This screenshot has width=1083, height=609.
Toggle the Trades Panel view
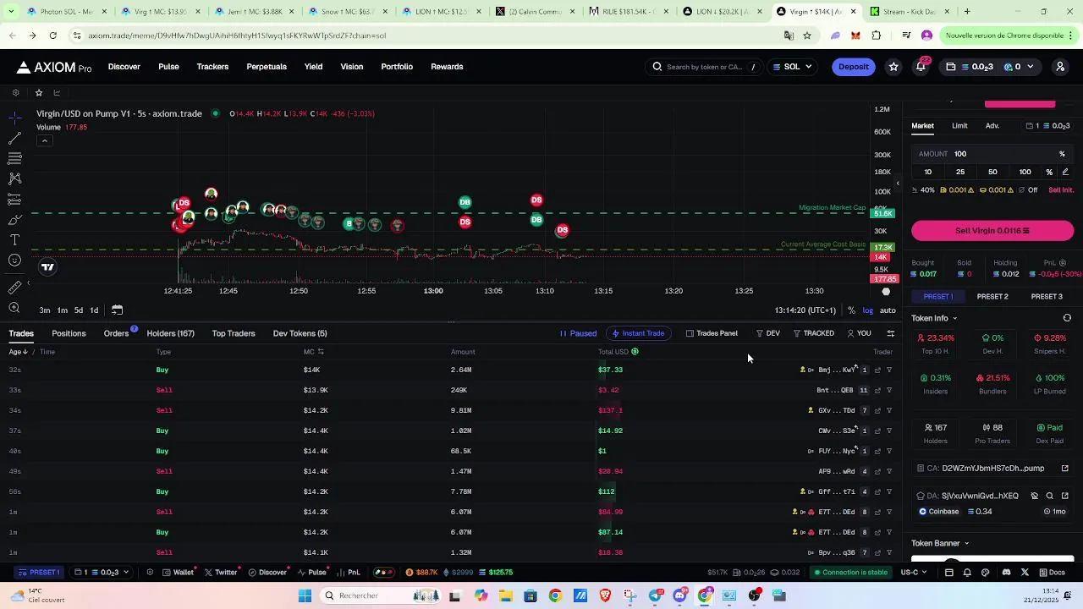coord(712,333)
